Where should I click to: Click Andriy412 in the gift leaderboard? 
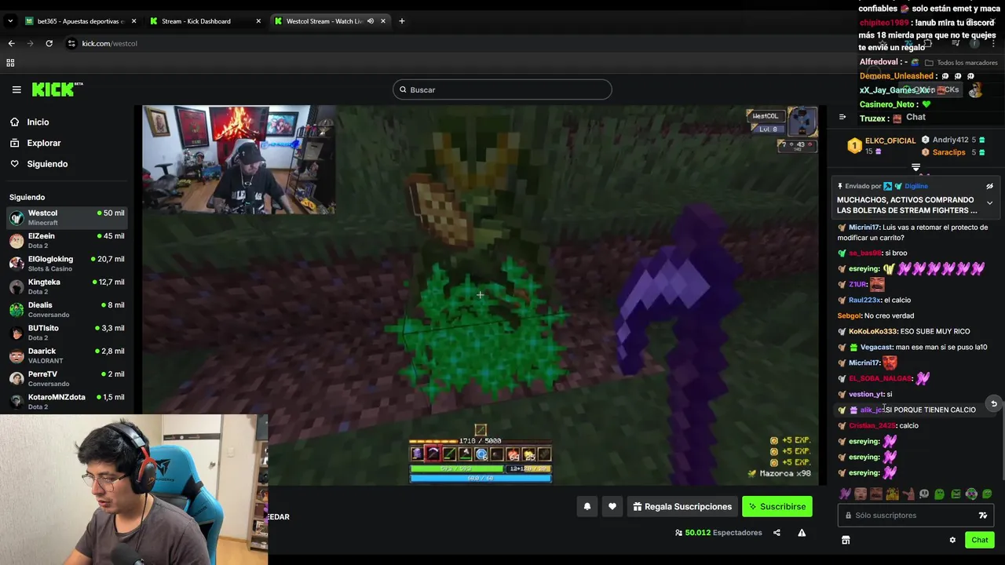(950, 140)
